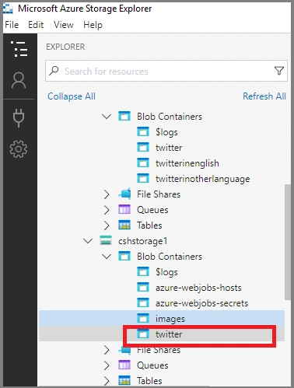294x388 pixels.
Task: Open the View menu
Action: click(64, 25)
